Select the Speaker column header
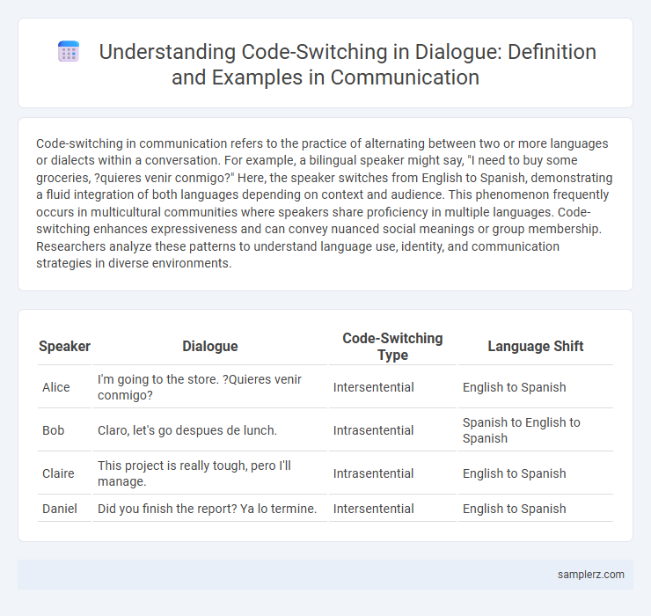The height and width of the screenshot is (616, 651). (64, 347)
